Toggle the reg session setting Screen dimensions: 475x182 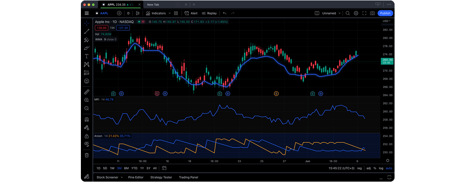click(359, 168)
